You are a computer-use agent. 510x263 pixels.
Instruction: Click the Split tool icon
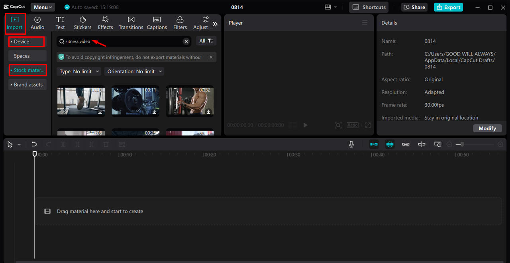(63, 144)
